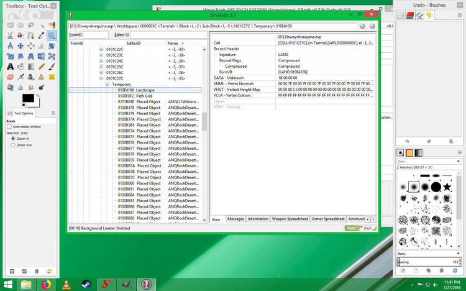Select the Free Select lasso tool
Screen dimensions: 466x291
coord(31,25)
